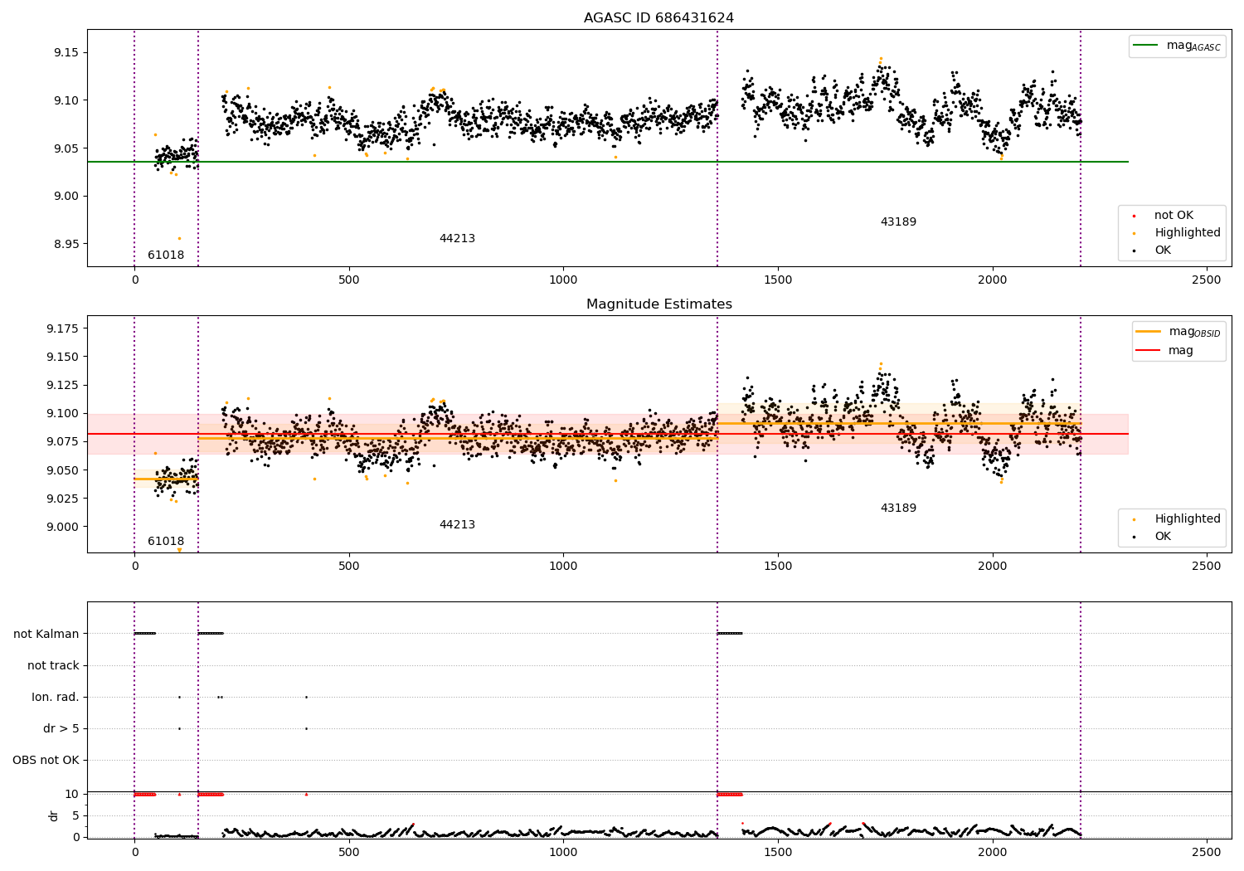Click obsid label 44213 in the AGASC ID plot
1244x871 pixels.
[x=457, y=239]
